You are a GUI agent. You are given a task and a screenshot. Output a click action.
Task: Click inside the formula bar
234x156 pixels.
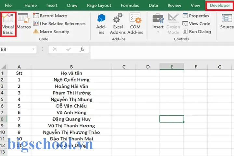click(x=162, y=53)
